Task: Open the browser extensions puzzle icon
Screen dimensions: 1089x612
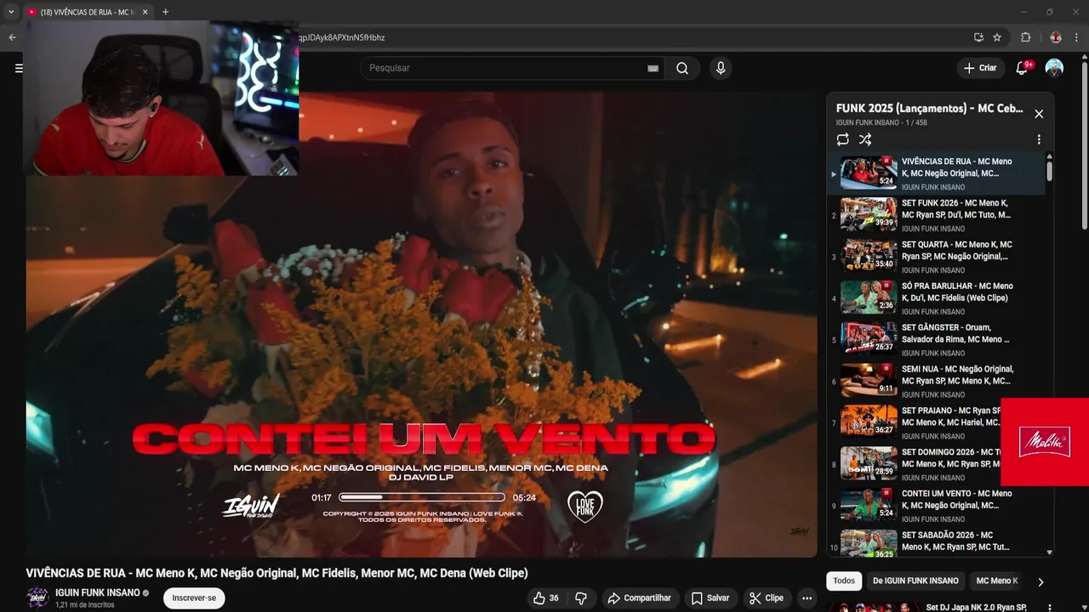Action: click(1025, 37)
